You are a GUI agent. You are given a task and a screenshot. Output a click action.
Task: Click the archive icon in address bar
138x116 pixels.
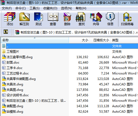click(17, 32)
